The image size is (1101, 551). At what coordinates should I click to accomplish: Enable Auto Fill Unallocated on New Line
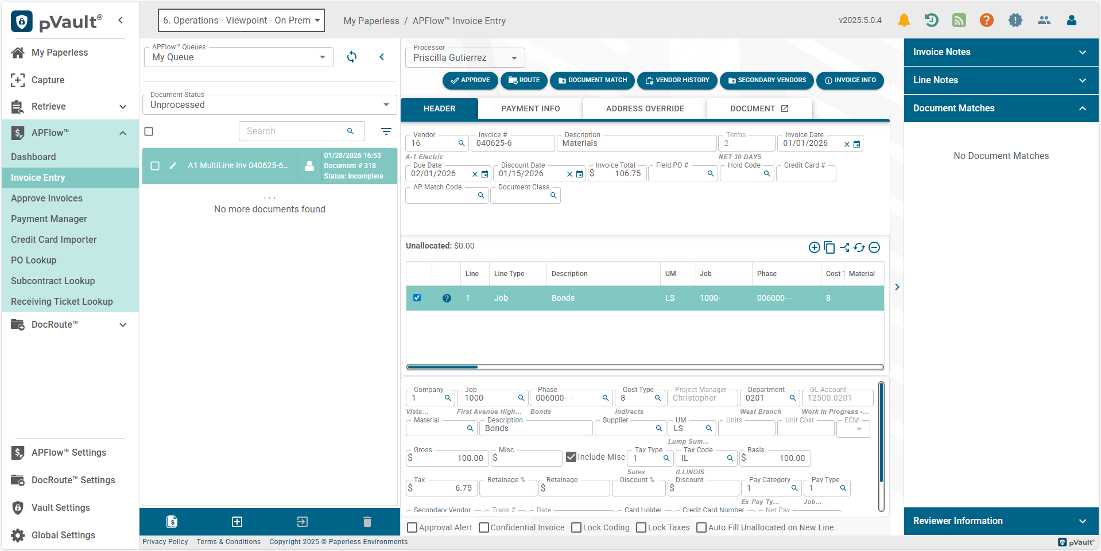701,527
